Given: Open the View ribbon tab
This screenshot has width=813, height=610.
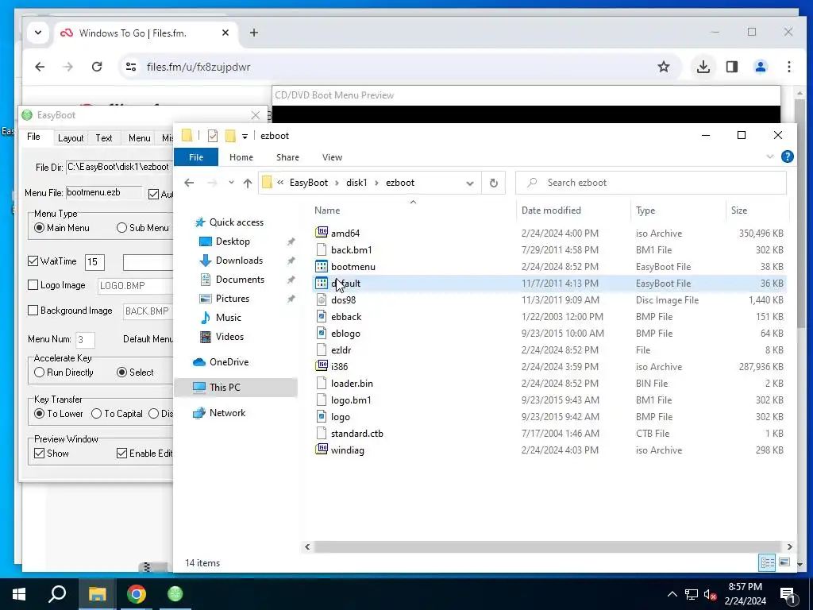Looking at the screenshot, I should (332, 157).
